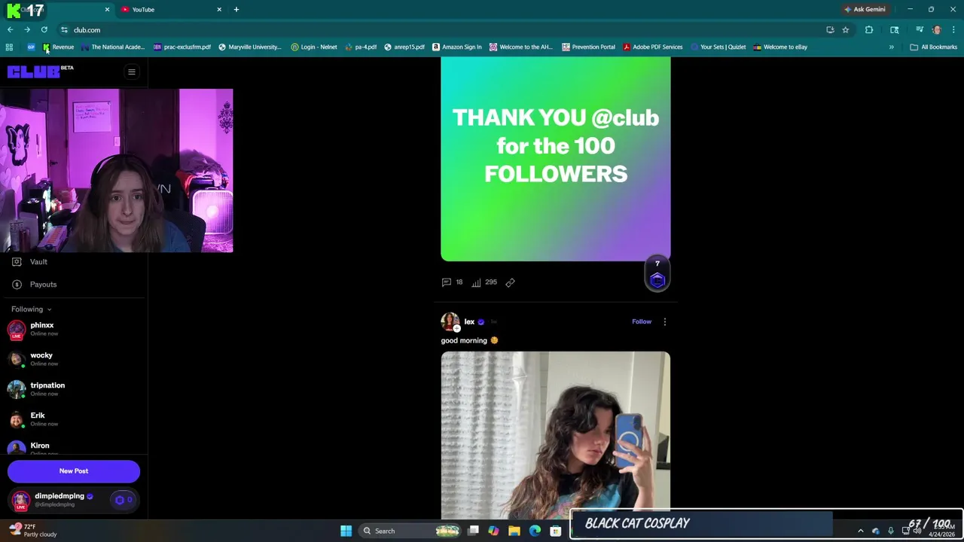Open a new browser tab
The height and width of the screenshot is (542, 964).
(236, 10)
